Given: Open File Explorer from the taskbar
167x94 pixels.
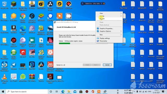Looking at the screenshot, I should [x=69, y=92].
